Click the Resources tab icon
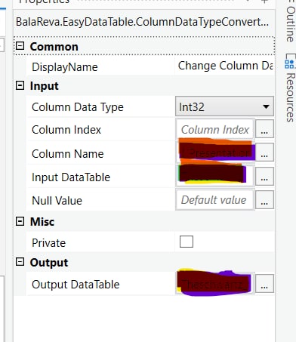Screen dimensions: 296x342 (290, 63)
